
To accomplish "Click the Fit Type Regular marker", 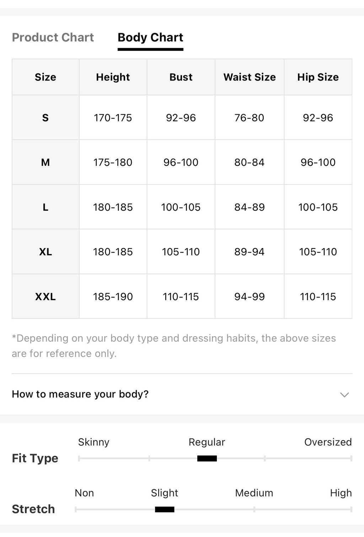I will coord(207,458).
